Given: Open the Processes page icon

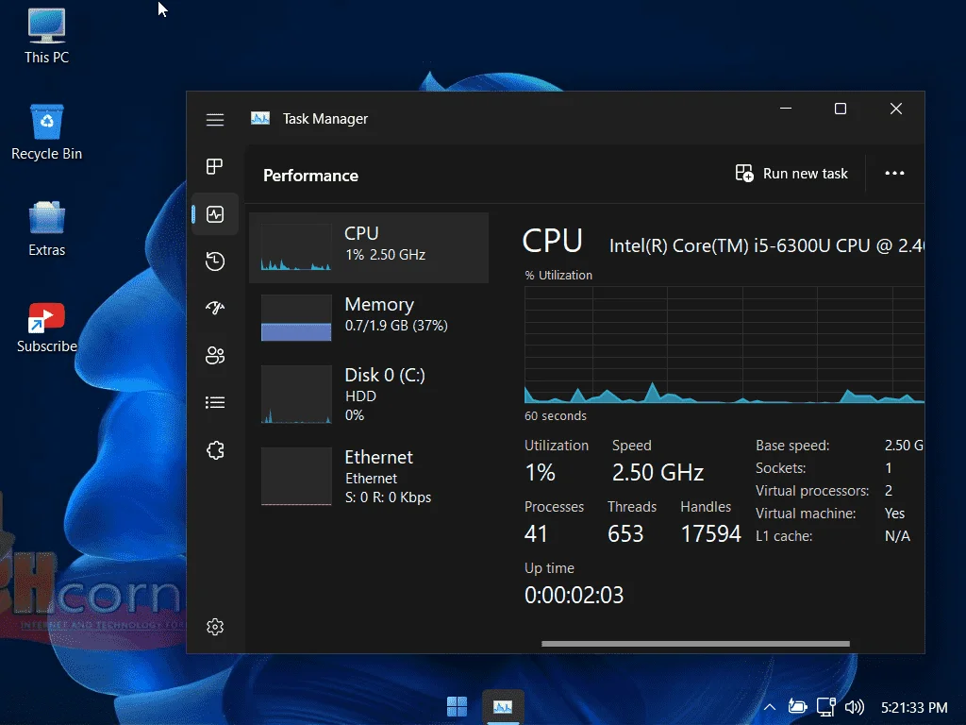Looking at the screenshot, I should [215, 166].
